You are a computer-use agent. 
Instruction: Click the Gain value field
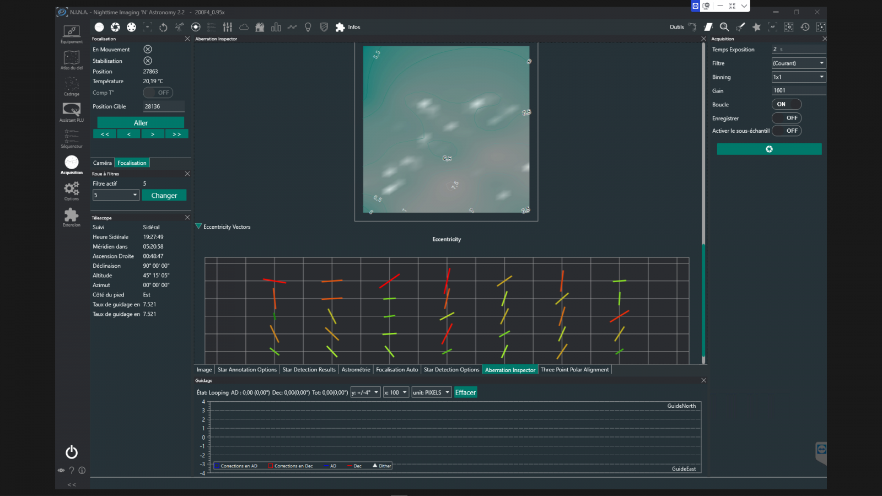[799, 90]
